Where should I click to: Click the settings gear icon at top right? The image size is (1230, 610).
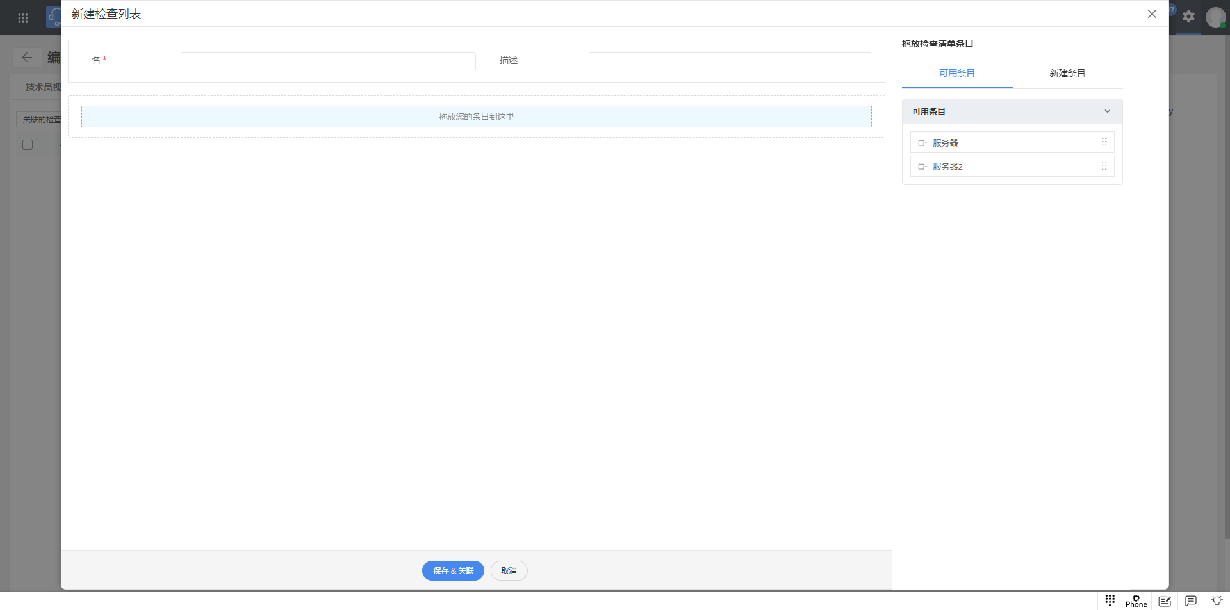click(x=1188, y=17)
